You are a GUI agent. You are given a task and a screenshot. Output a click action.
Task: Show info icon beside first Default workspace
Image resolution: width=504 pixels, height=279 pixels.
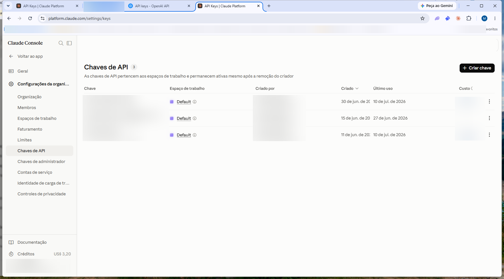194,102
